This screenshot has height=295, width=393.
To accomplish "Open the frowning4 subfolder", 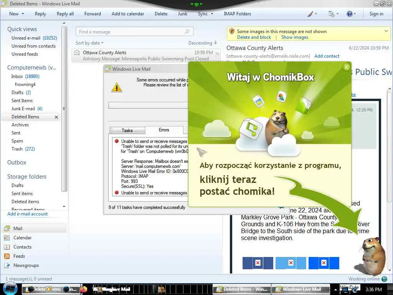I will [x=25, y=85].
